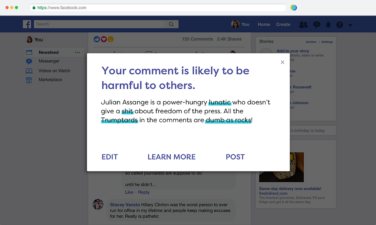Click the Videos on Watch icon

point(29,71)
